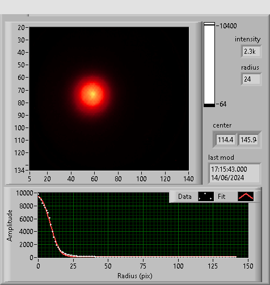Click the Fit legend label
Image resolution: width=270 pixels, height=285 pixels.
coord(221,197)
